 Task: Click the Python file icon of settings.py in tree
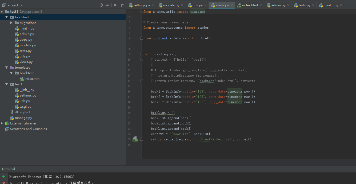coord(17,95)
